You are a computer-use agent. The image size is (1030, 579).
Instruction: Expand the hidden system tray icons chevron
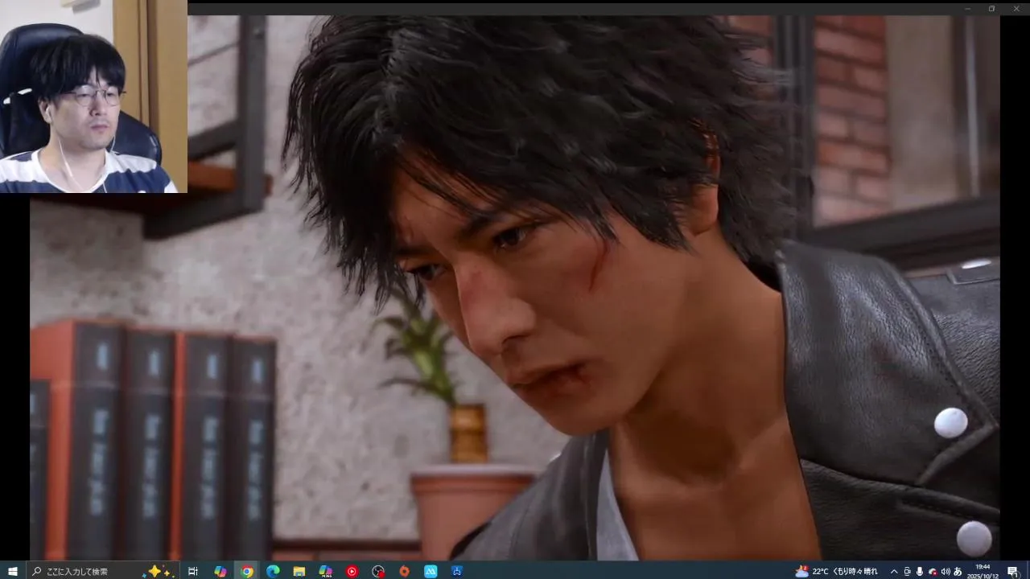(x=893, y=571)
